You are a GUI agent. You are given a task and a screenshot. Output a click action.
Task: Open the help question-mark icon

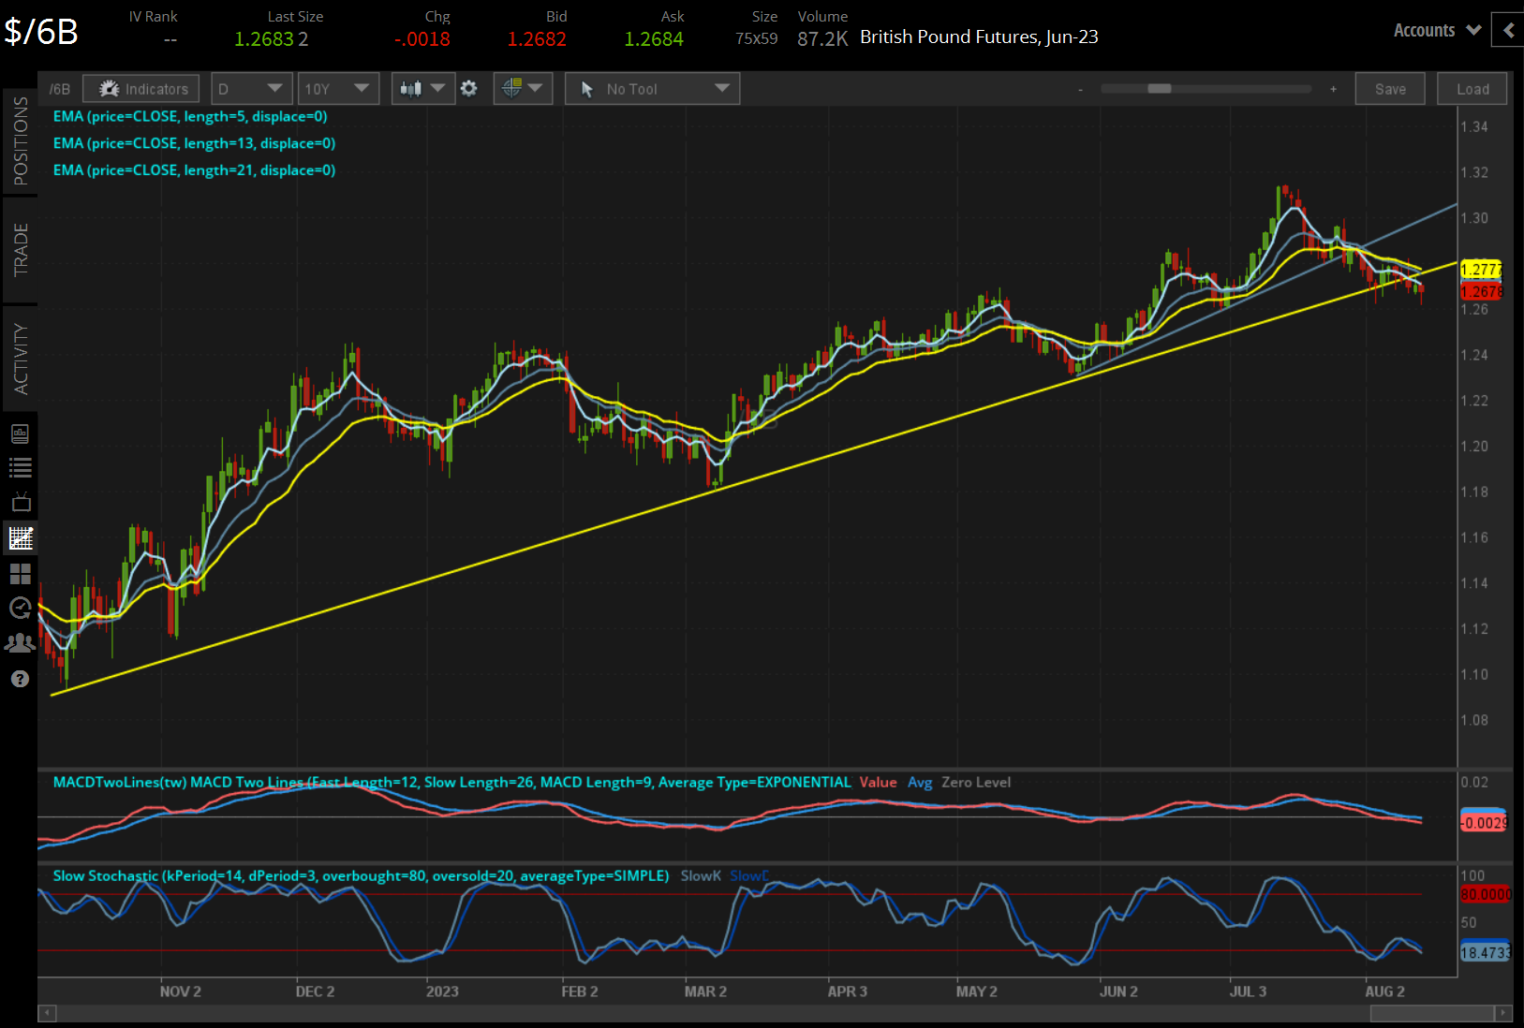tap(20, 678)
